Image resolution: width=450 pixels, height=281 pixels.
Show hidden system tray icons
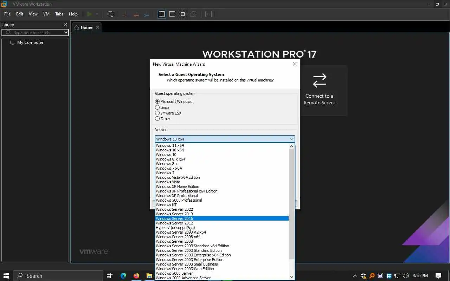355,276
